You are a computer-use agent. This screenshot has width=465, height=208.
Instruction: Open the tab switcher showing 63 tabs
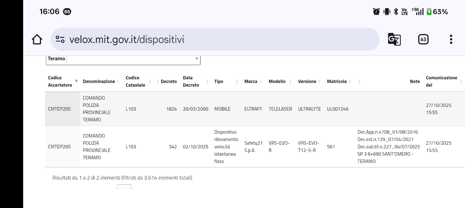pos(423,39)
